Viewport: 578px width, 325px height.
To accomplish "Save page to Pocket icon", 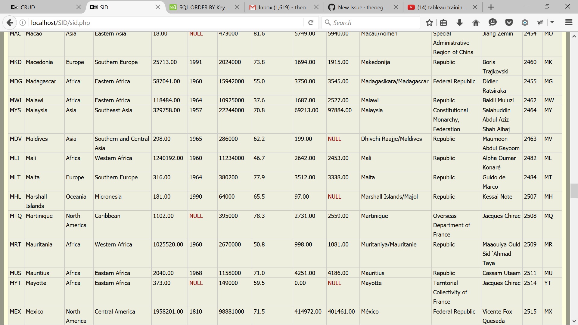I will pos(509,23).
